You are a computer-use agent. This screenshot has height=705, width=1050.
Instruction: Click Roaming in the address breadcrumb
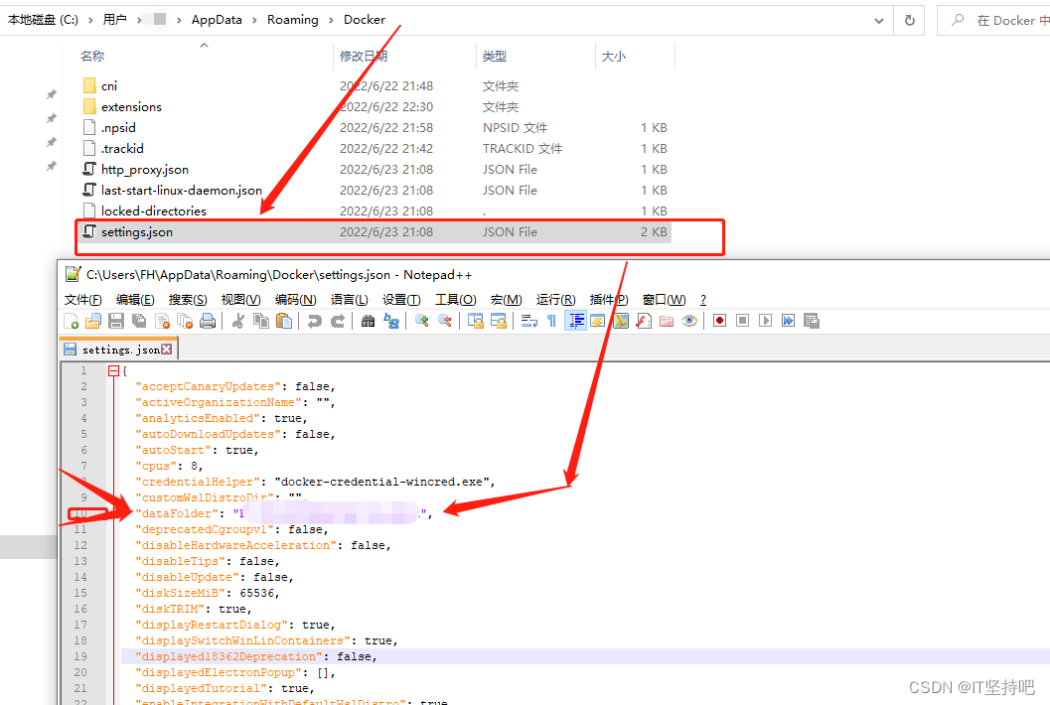pyautogui.click(x=293, y=20)
